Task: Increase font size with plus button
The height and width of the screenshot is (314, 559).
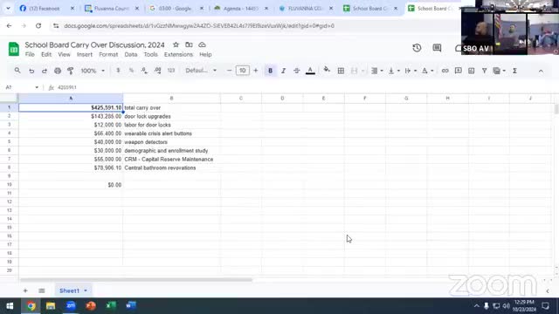Action: [x=256, y=71]
